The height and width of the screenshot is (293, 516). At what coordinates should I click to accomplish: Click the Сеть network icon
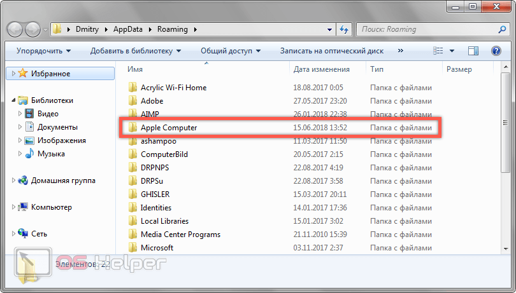point(23,234)
